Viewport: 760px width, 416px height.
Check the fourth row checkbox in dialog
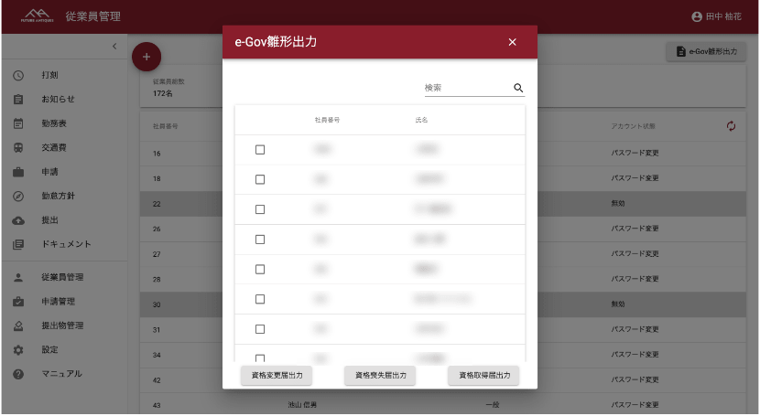(x=260, y=240)
